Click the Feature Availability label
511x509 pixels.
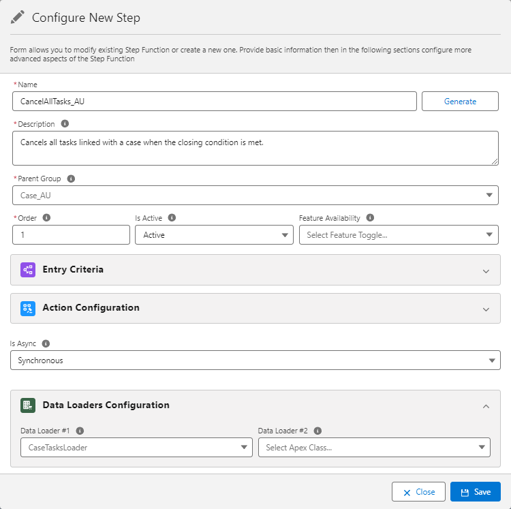330,218
